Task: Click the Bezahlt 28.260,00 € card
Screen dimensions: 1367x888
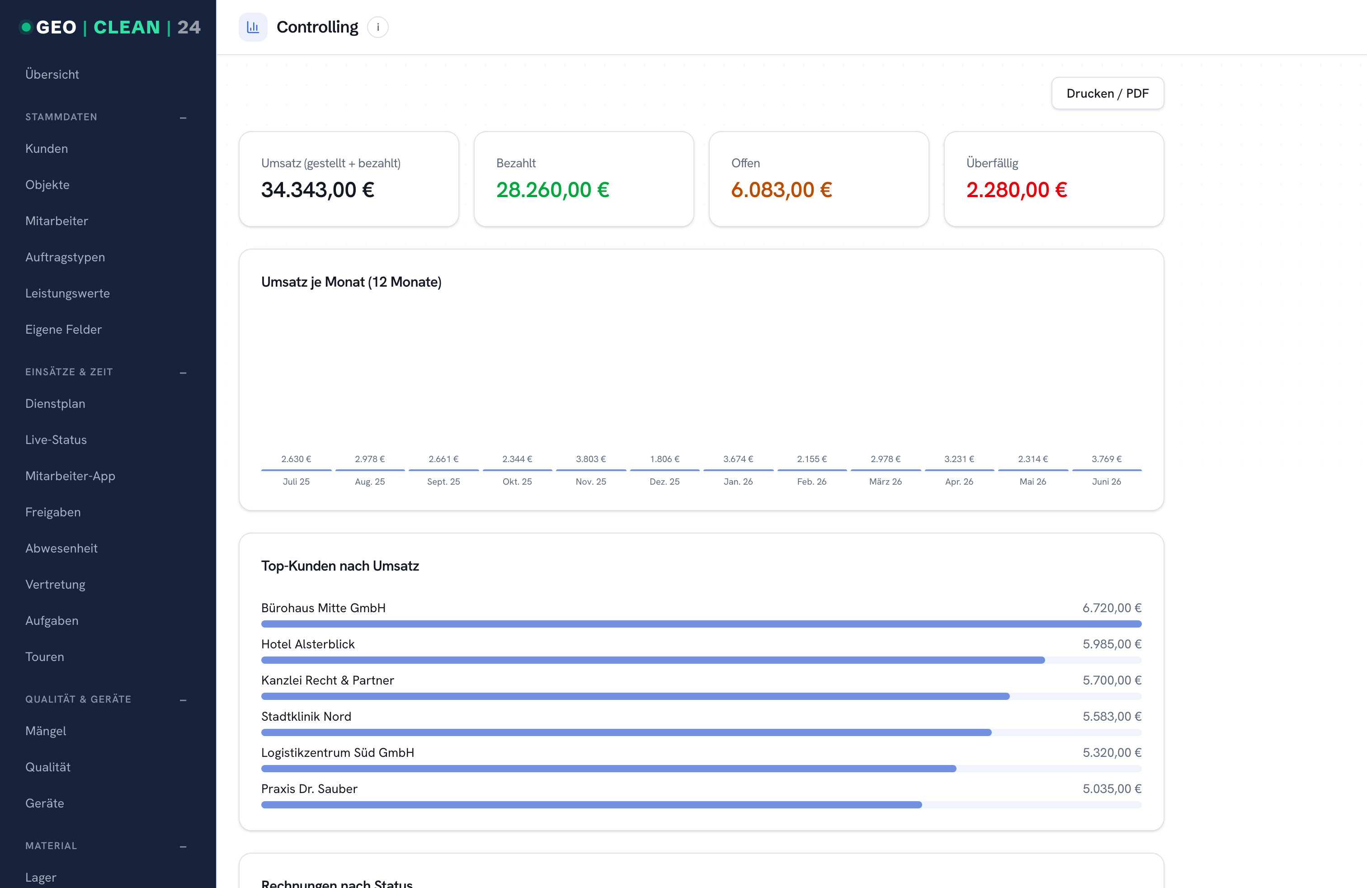Action: coord(584,179)
